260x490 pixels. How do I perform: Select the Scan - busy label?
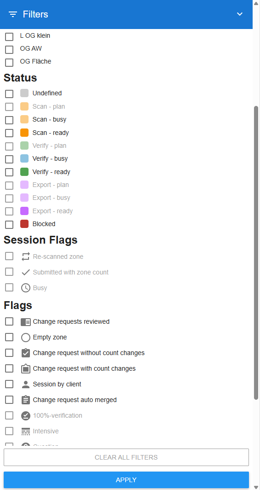49,119
